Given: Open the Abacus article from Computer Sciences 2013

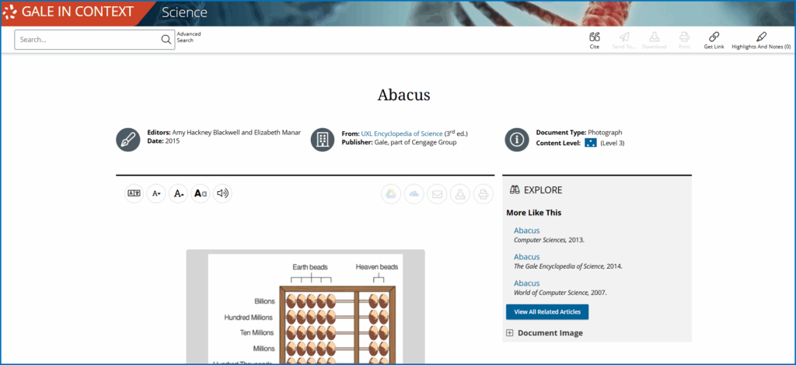Looking at the screenshot, I should 526,231.
